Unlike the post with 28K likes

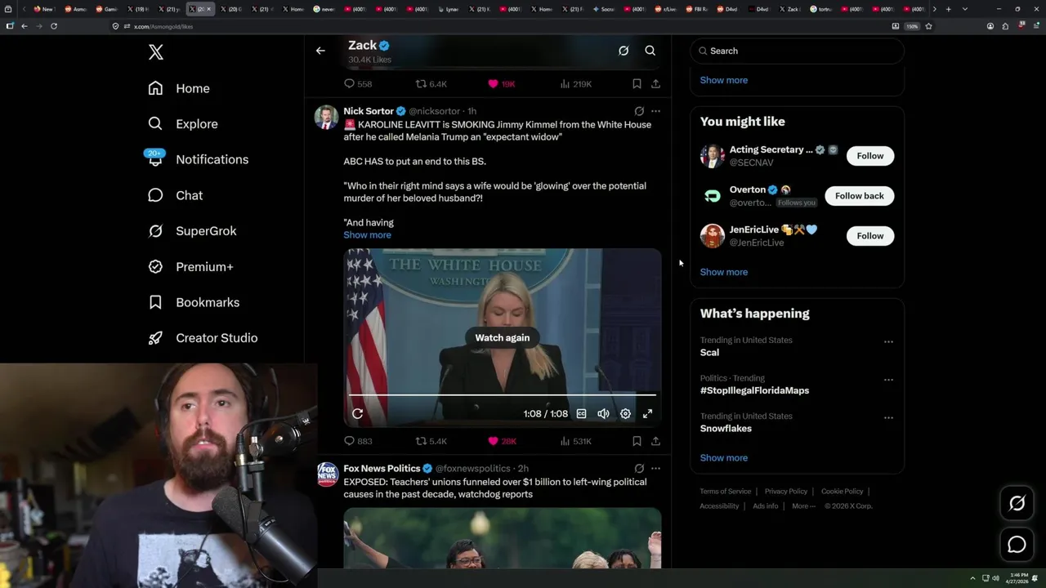502,441
